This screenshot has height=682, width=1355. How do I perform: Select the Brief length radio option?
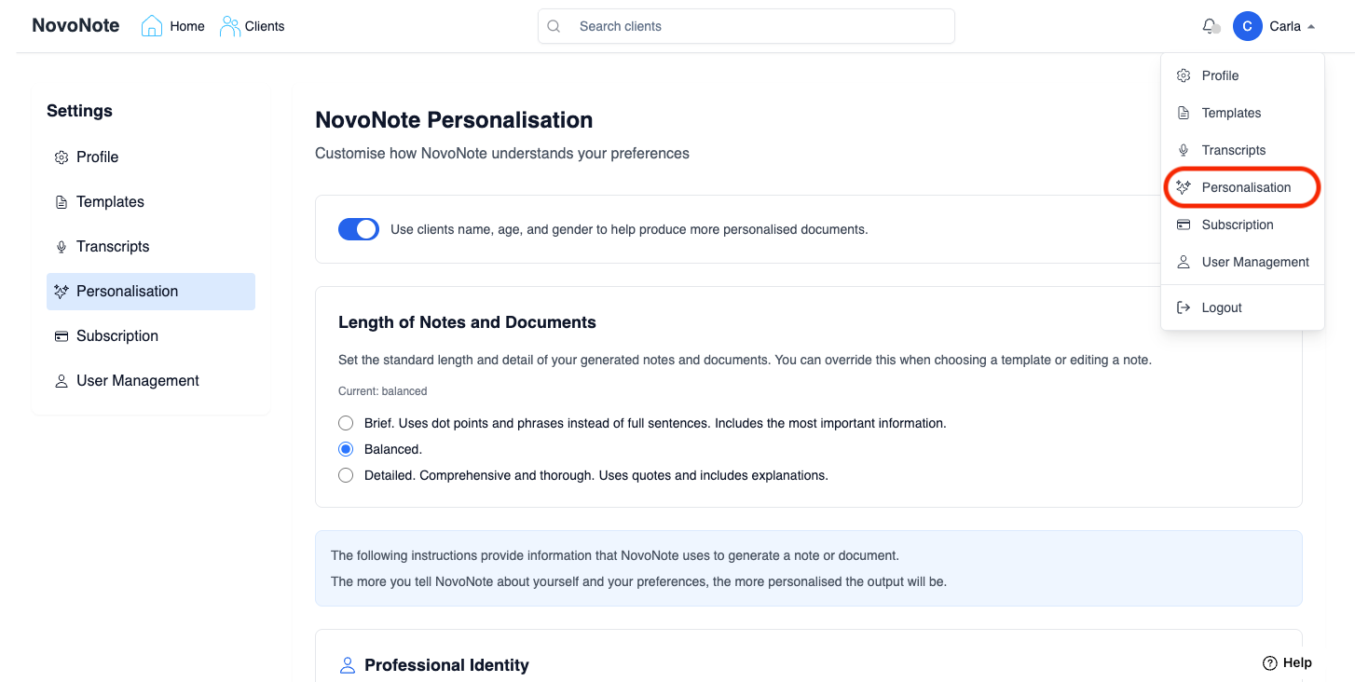[x=346, y=423]
